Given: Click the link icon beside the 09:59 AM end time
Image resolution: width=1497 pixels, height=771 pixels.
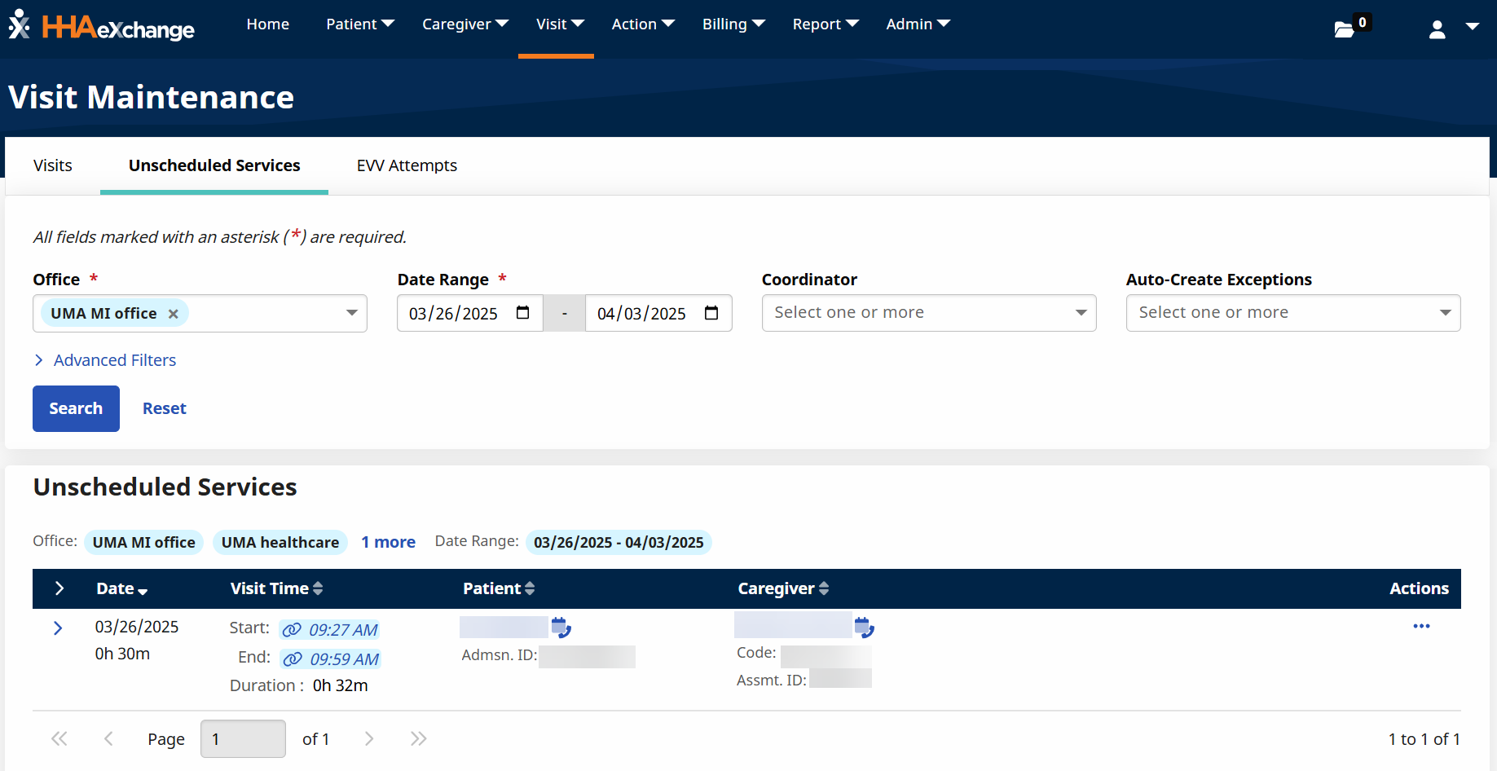Looking at the screenshot, I should 292,658.
